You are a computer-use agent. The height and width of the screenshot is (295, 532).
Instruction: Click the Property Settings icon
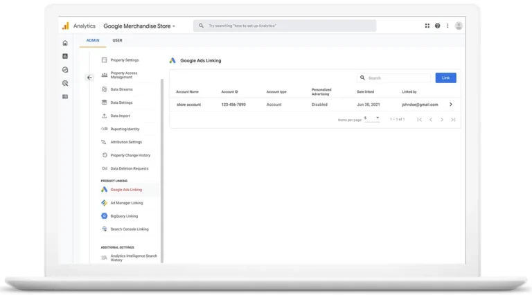point(104,60)
